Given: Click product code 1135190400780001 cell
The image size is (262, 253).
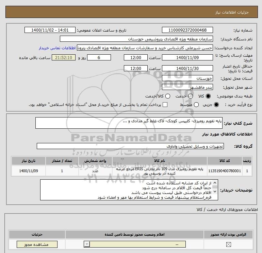Looking at the screenshot, I should pyautogui.click(x=225, y=171).
